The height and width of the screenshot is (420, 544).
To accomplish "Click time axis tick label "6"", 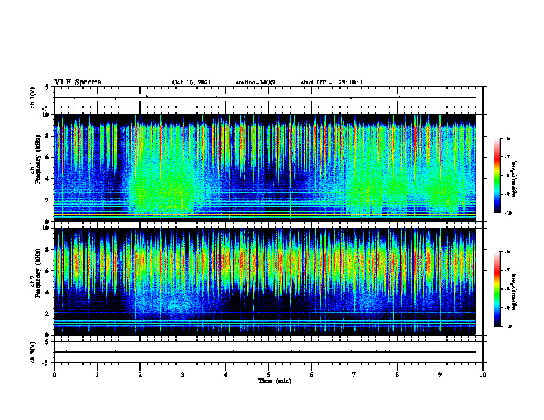I will 312,375.
